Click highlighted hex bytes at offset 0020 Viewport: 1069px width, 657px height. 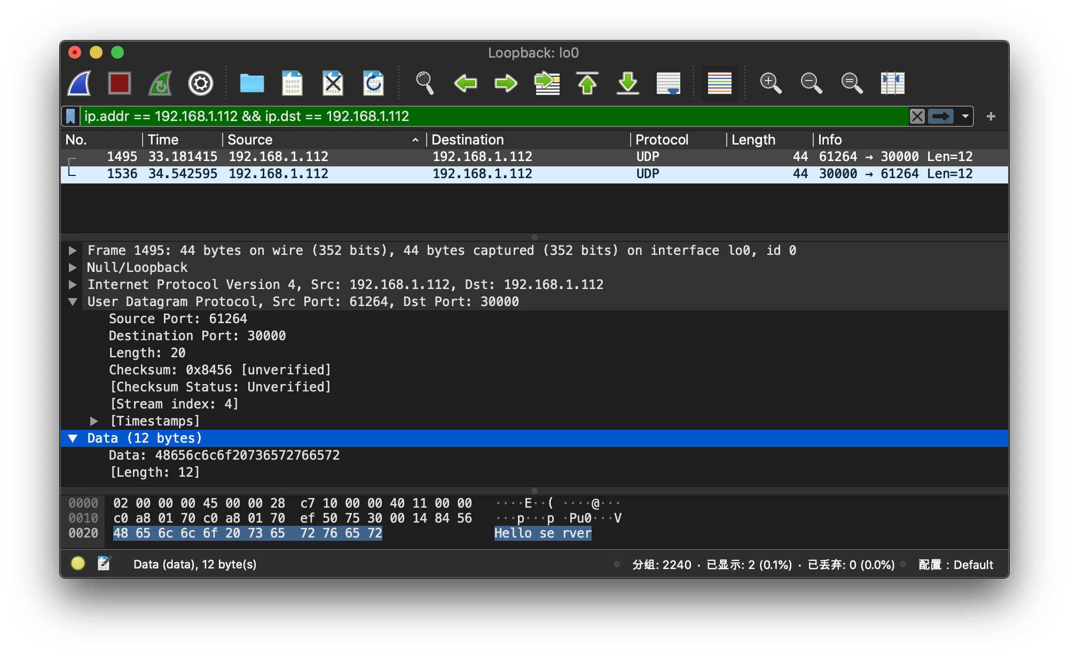[247, 533]
